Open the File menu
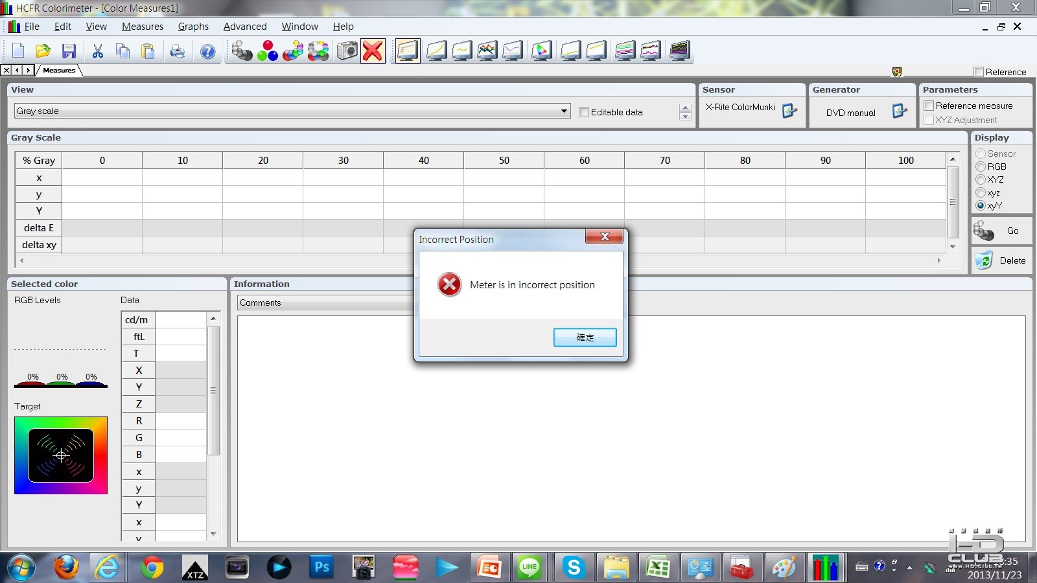The width and height of the screenshot is (1037, 583). (x=32, y=27)
